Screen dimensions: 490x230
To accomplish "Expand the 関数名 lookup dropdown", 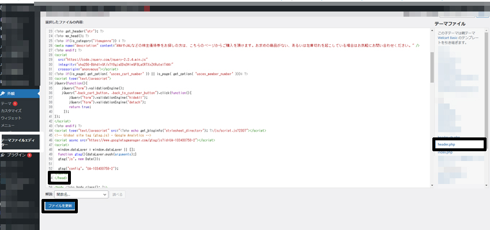I will (x=81, y=194).
